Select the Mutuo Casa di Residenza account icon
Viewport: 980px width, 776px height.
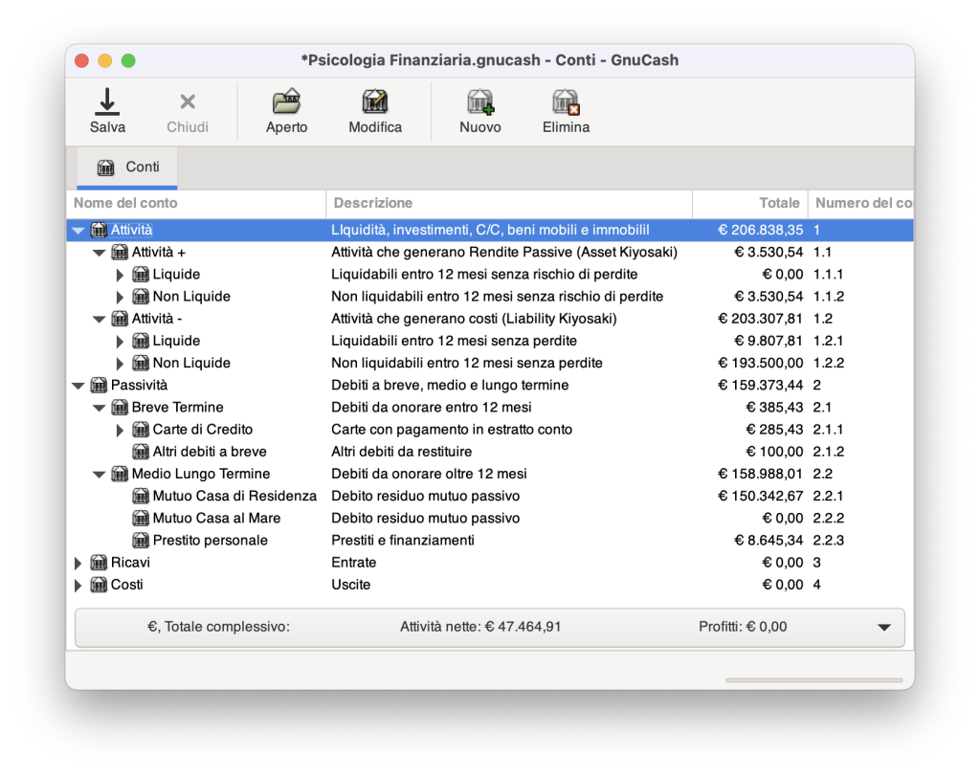[141, 496]
